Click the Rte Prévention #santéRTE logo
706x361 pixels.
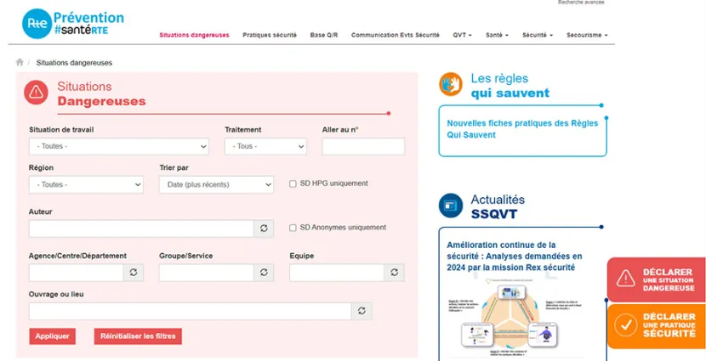[73, 24]
